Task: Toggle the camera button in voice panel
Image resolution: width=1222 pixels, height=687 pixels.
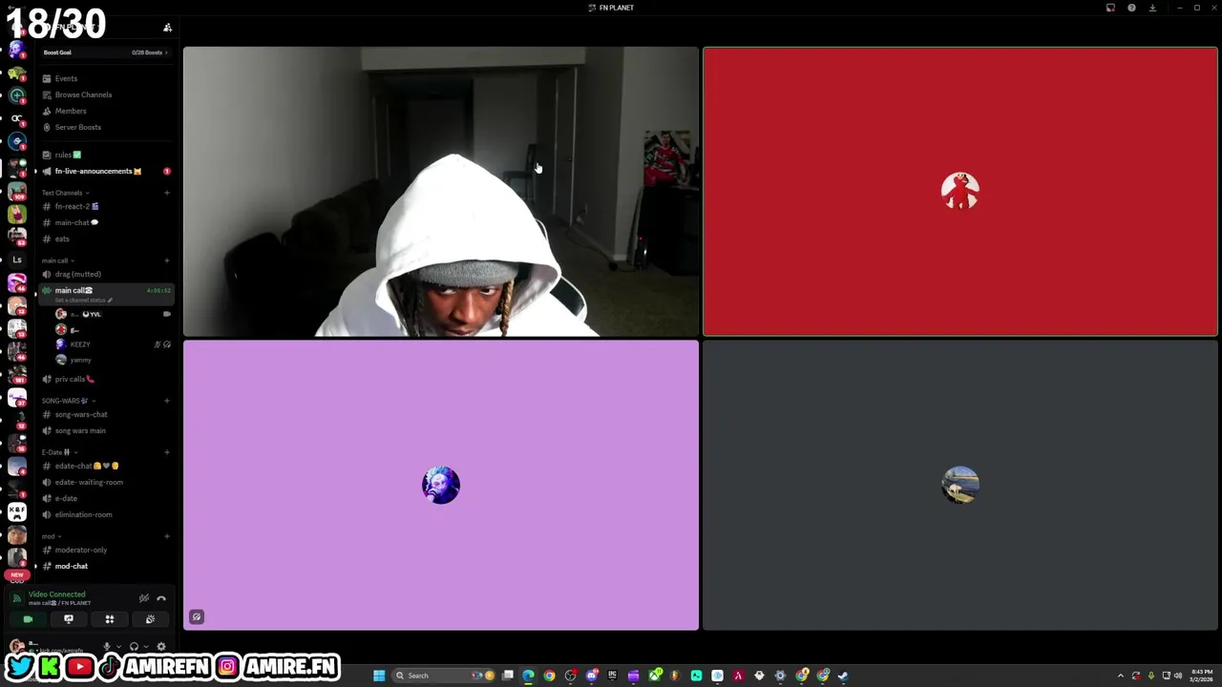Action: (x=28, y=619)
